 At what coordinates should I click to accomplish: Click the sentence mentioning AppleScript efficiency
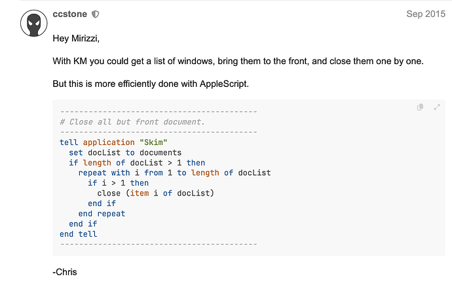[151, 84]
